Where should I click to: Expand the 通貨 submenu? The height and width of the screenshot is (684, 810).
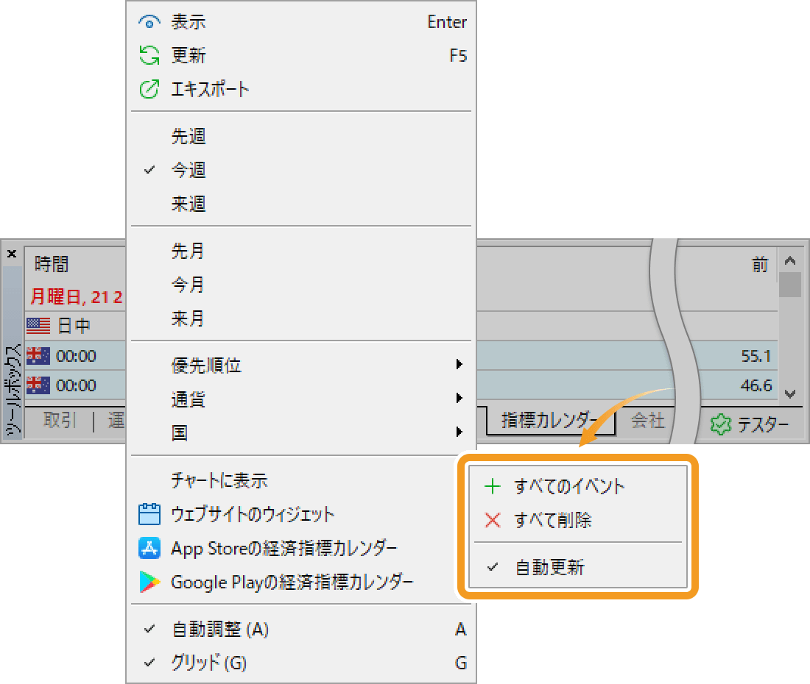tap(301, 399)
